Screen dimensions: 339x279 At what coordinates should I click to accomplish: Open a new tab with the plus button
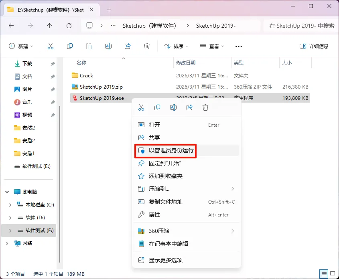pos(109,10)
